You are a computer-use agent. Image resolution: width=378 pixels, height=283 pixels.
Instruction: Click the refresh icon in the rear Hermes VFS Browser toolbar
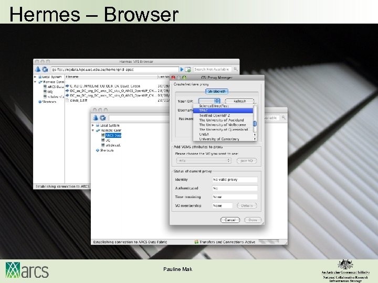(45, 69)
